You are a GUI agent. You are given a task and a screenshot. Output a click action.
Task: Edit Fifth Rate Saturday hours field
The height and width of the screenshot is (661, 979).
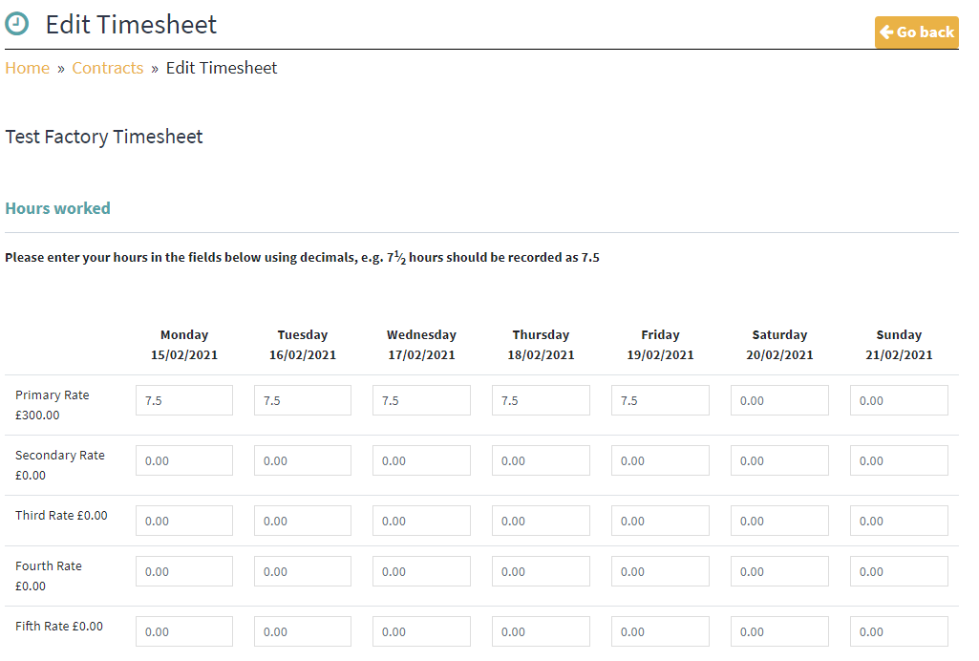pos(779,631)
